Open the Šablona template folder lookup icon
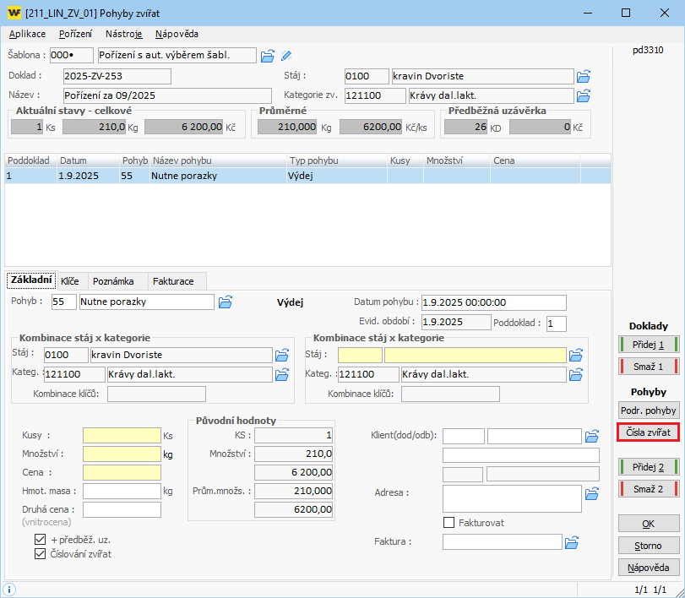Viewport: 685px width, 598px height. (x=268, y=56)
